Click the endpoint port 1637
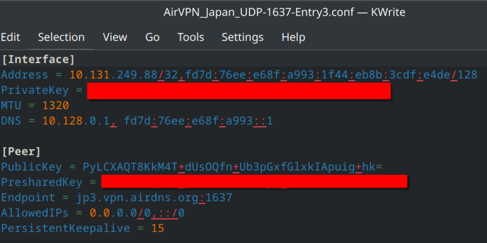Image resolution: width=487 pixels, height=243 pixels. [219, 198]
